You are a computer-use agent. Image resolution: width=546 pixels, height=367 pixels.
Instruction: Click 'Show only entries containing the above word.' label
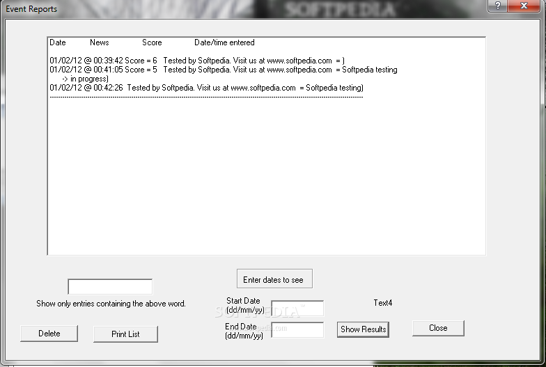pos(111,304)
